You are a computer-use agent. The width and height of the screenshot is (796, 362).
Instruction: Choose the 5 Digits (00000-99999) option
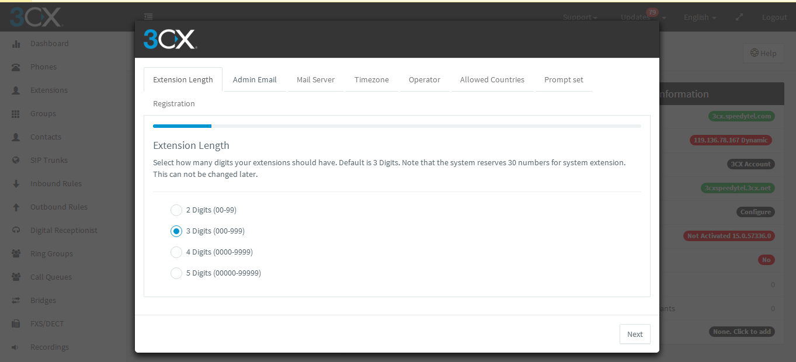(215, 273)
